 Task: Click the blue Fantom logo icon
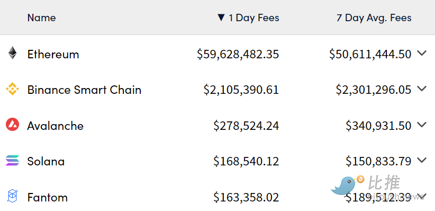12,196
